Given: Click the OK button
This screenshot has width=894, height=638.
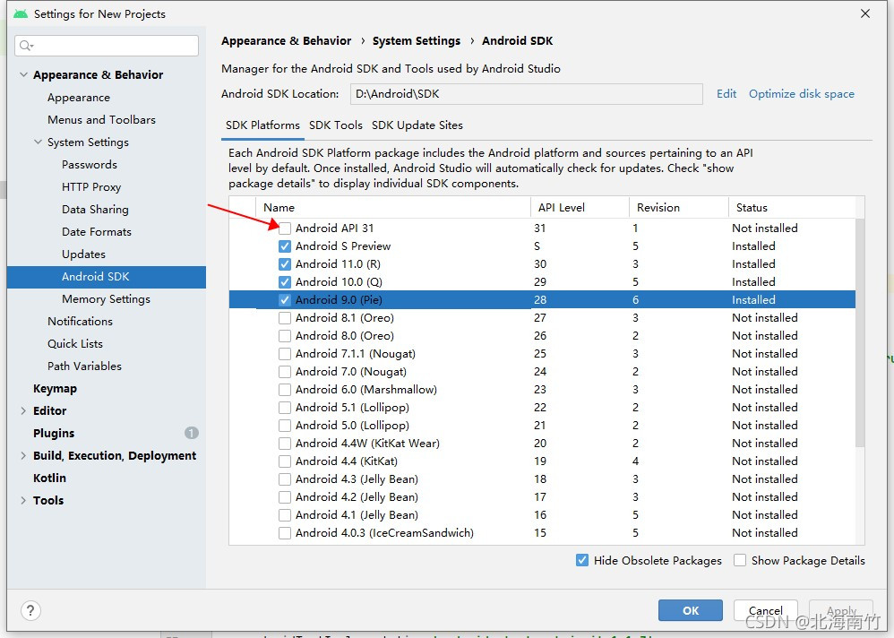Looking at the screenshot, I should 690,610.
